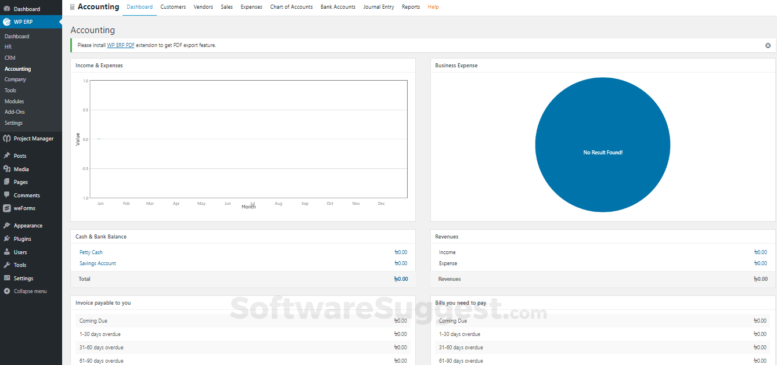
Task: Open the WP ERP PDF extension link
Action: tap(120, 45)
